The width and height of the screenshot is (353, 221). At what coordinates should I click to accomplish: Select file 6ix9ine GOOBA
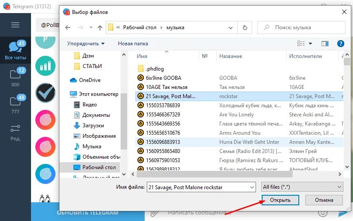click(163, 78)
